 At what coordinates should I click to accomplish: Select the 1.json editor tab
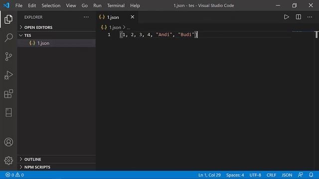click(117, 17)
